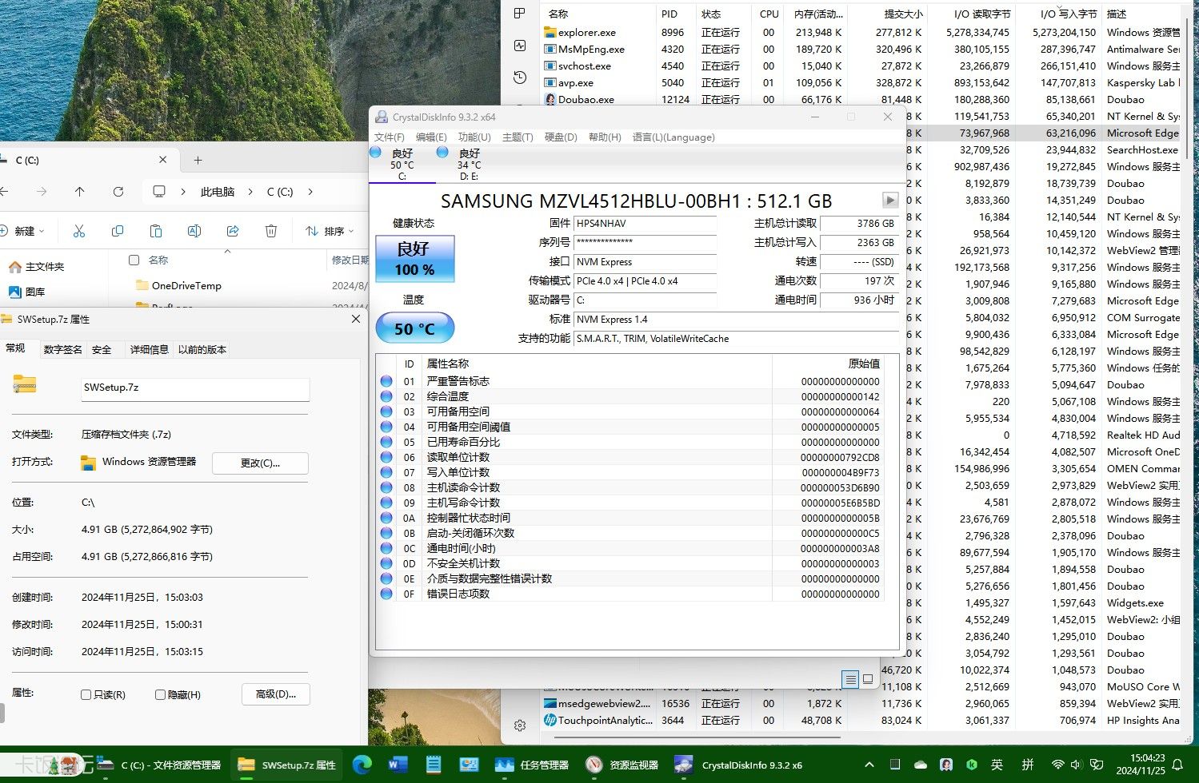Select OneDriveTemp folder in File Explorer
Image resolution: width=1199 pixels, height=783 pixels.
pos(186,285)
